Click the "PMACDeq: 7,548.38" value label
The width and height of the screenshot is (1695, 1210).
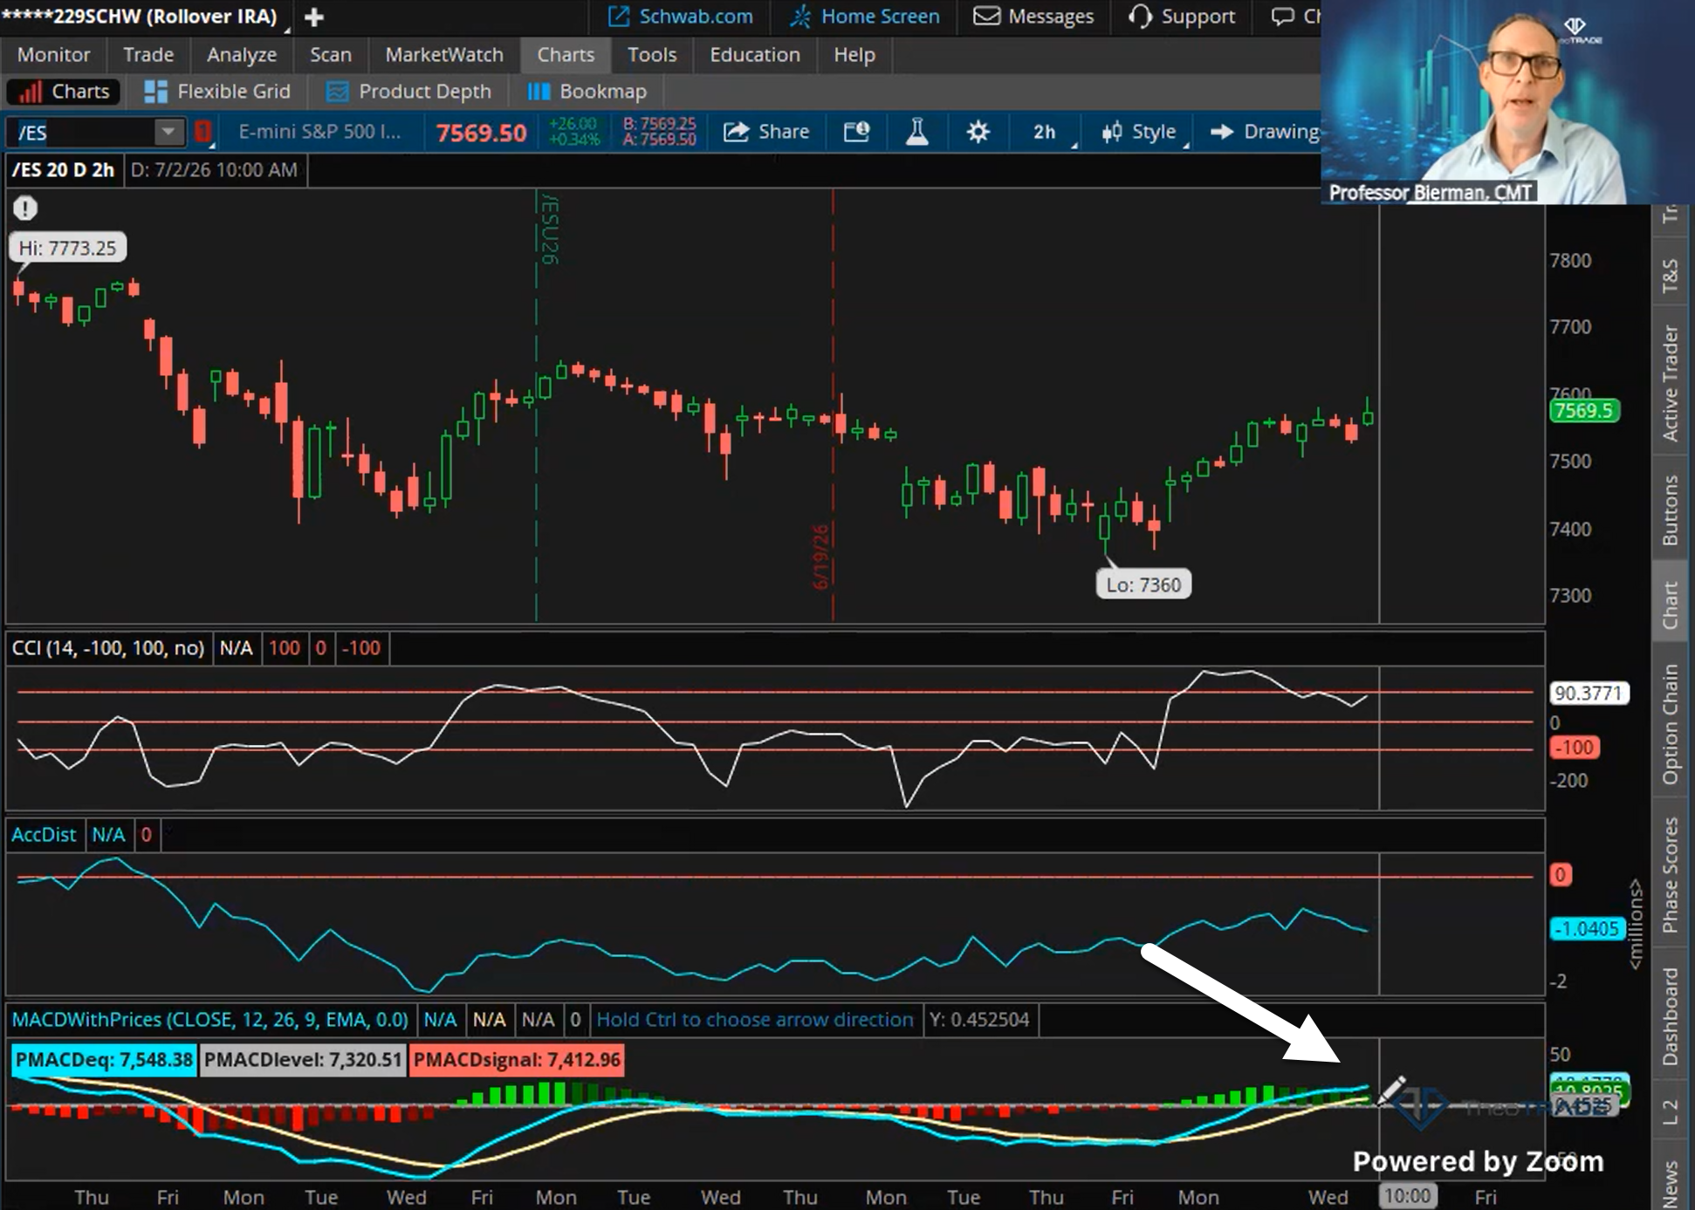[104, 1060]
